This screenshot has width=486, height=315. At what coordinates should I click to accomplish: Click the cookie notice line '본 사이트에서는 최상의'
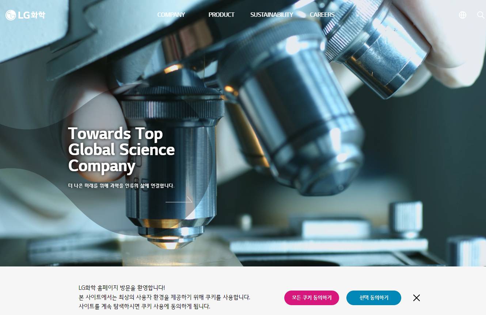[x=164, y=297]
